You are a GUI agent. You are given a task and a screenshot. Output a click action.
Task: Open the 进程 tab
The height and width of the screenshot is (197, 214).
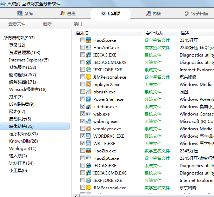coord(68,14)
